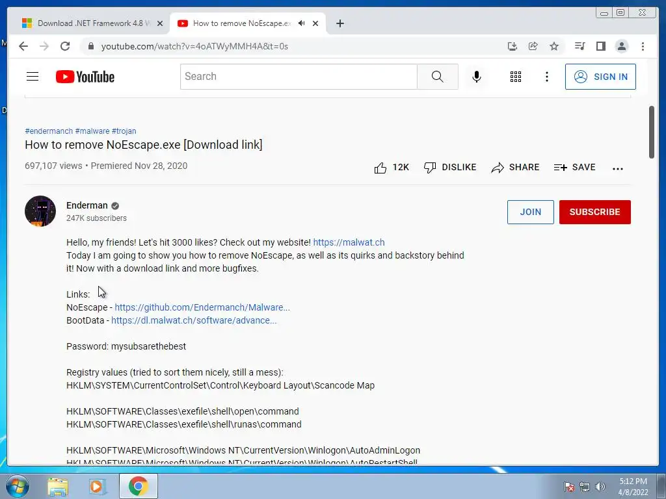
Task: Close the .NET Framework download tab
Action: (x=160, y=23)
